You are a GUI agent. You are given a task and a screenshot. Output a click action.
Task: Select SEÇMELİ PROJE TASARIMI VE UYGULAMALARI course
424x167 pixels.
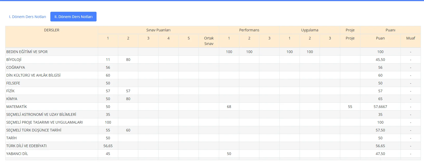[x=44, y=122]
